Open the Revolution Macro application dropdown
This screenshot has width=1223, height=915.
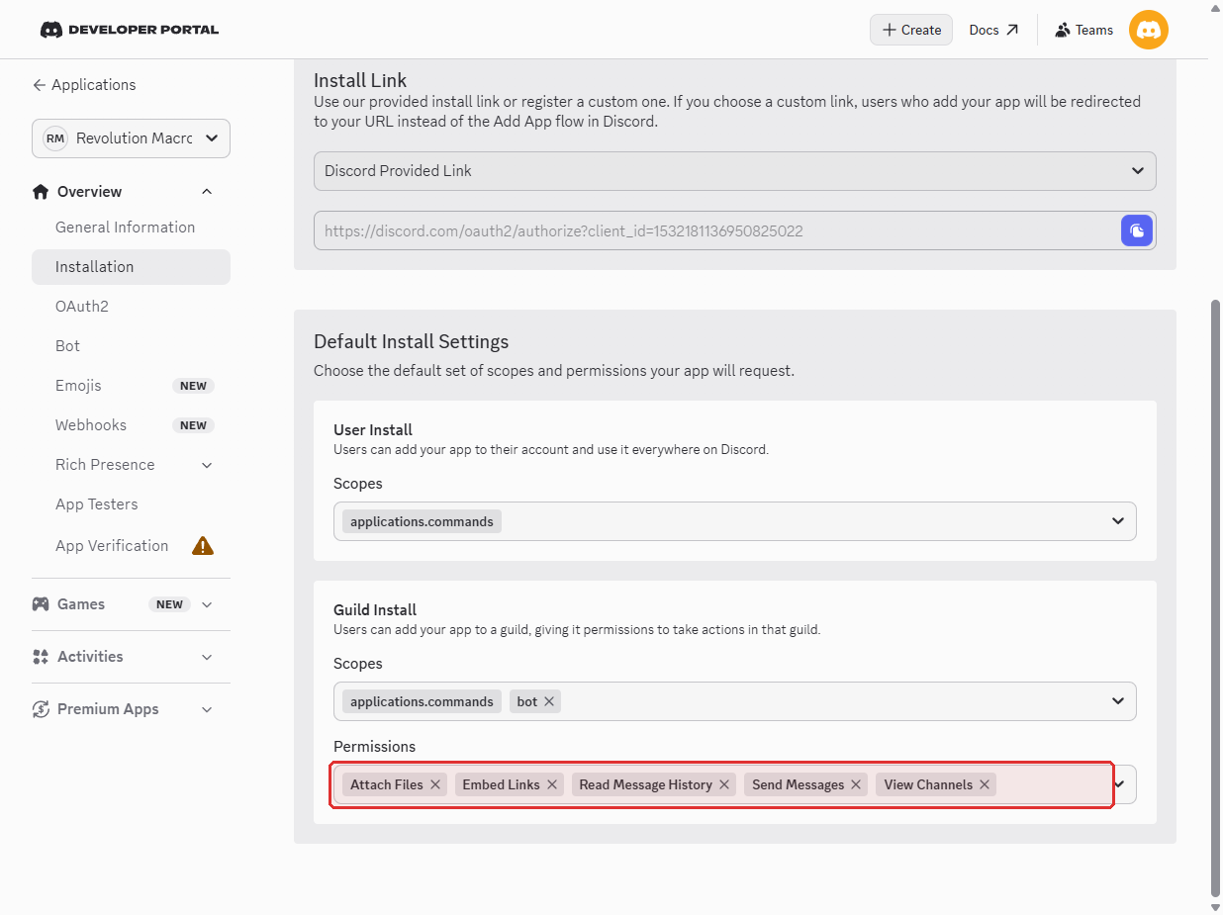pos(131,138)
